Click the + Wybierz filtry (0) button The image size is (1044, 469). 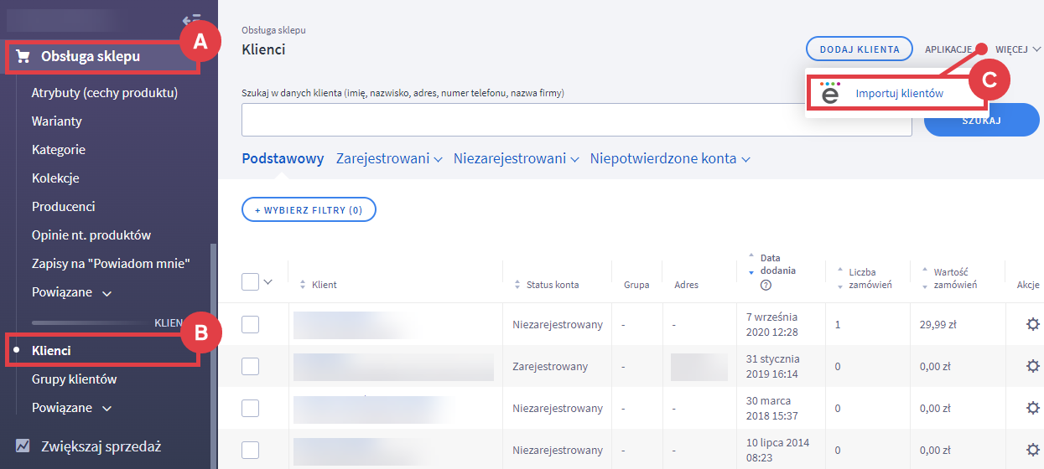pos(309,210)
